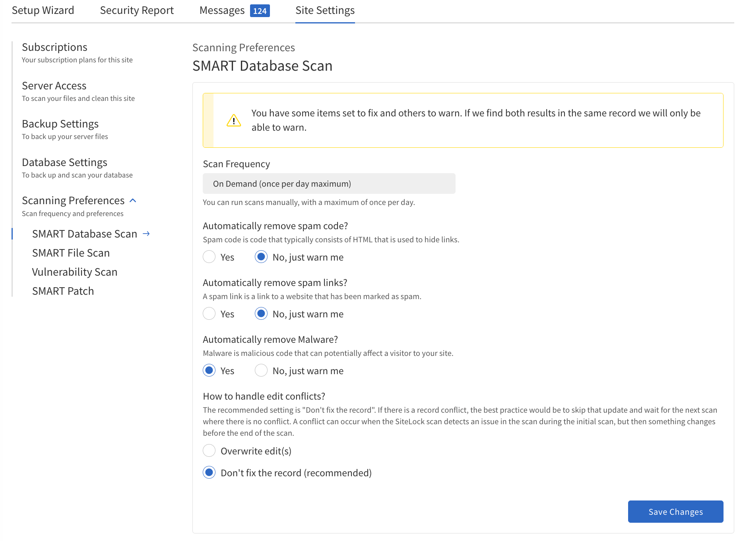Viewport: 741px width, 541px height.
Task: Click the Save Changes button
Action: (675, 512)
